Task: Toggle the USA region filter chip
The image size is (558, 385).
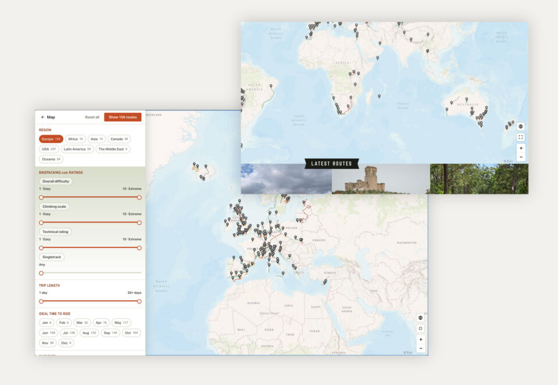Action: click(49, 149)
